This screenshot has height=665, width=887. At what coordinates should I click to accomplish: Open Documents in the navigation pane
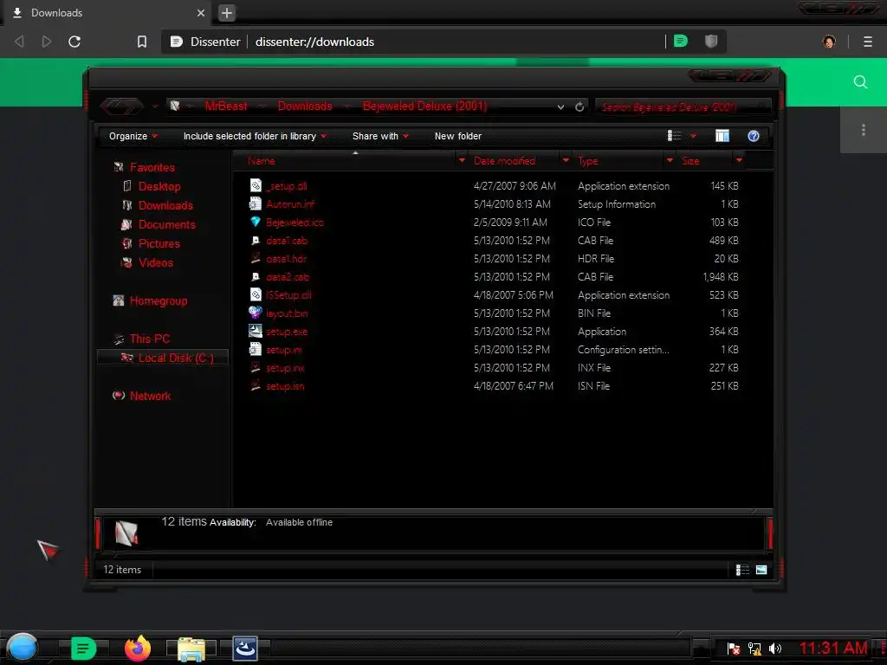coord(167,224)
